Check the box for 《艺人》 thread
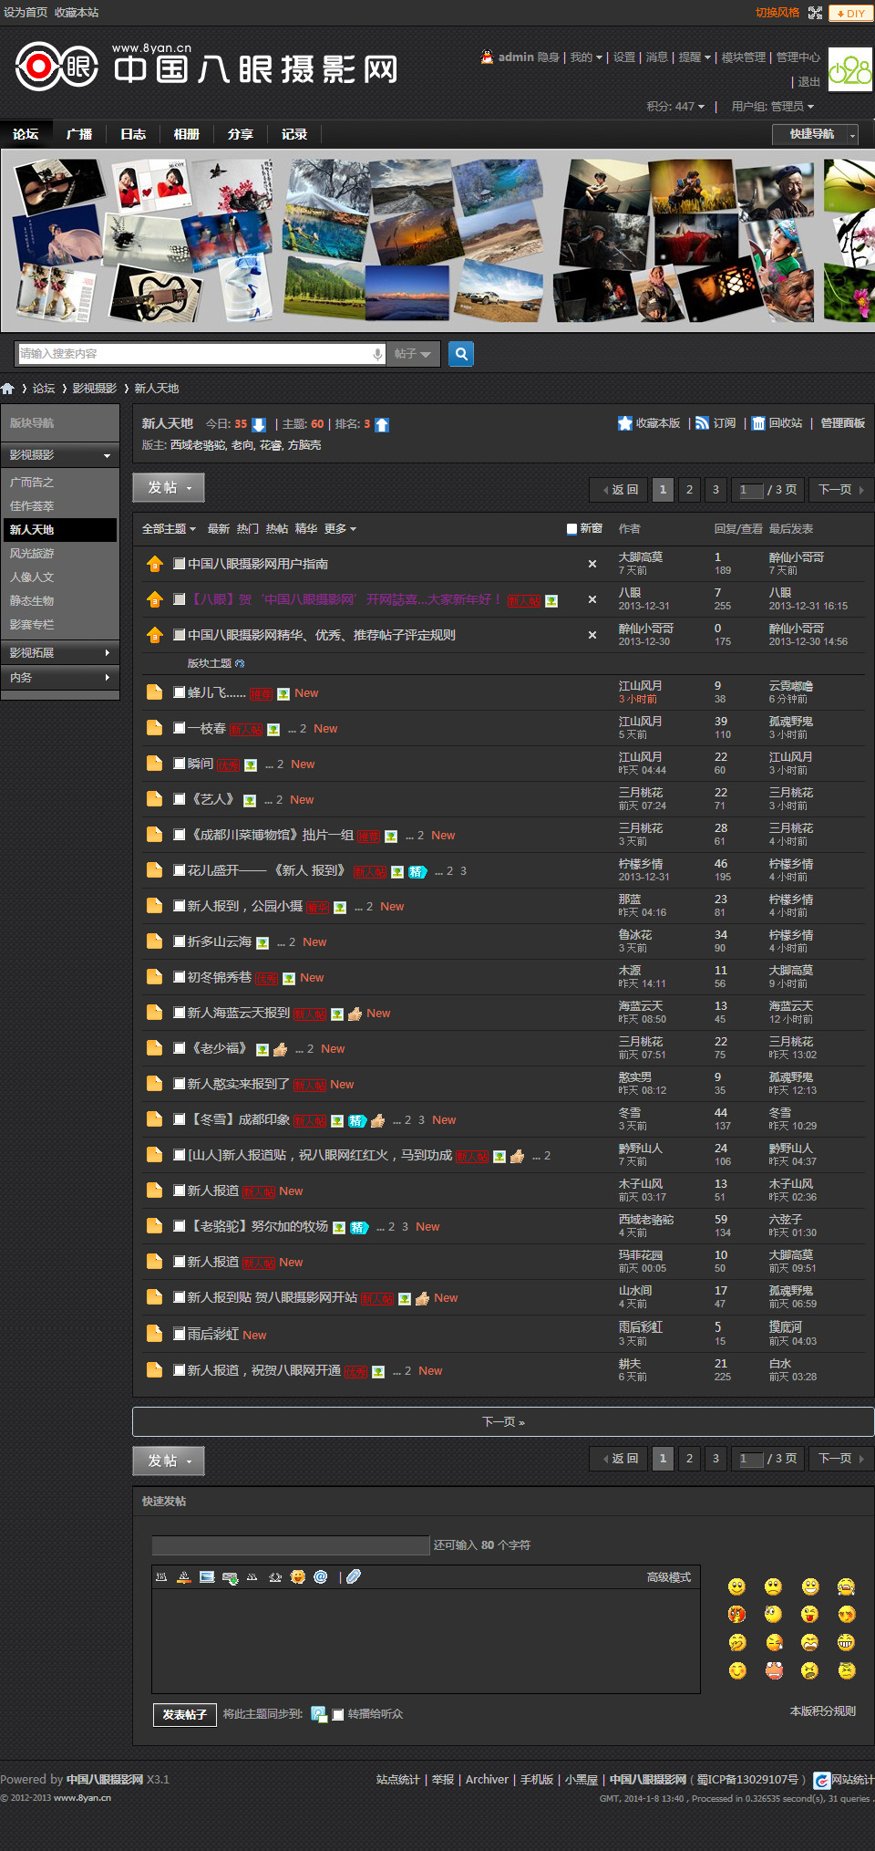The height and width of the screenshot is (1851, 875). coord(180,799)
